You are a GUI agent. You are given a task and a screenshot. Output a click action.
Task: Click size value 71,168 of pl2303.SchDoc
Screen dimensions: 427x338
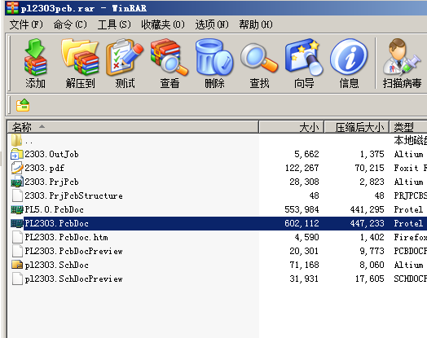tap(304, 265)
